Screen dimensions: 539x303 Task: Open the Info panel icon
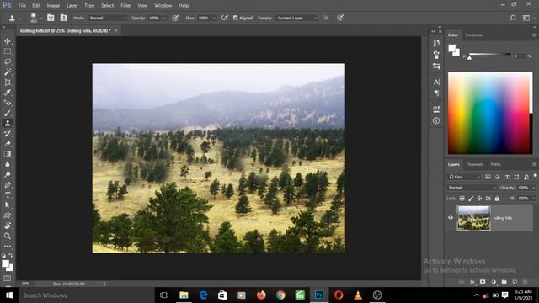tap(436, 120)
